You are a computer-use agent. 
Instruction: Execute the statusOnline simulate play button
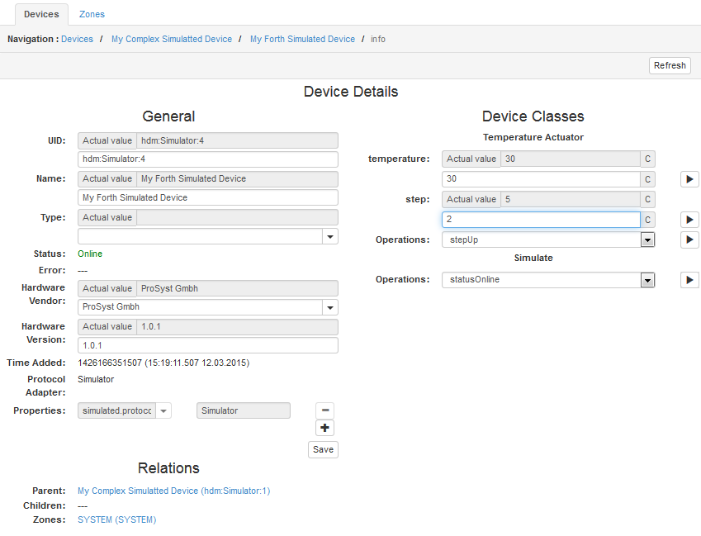click(689, 280)
